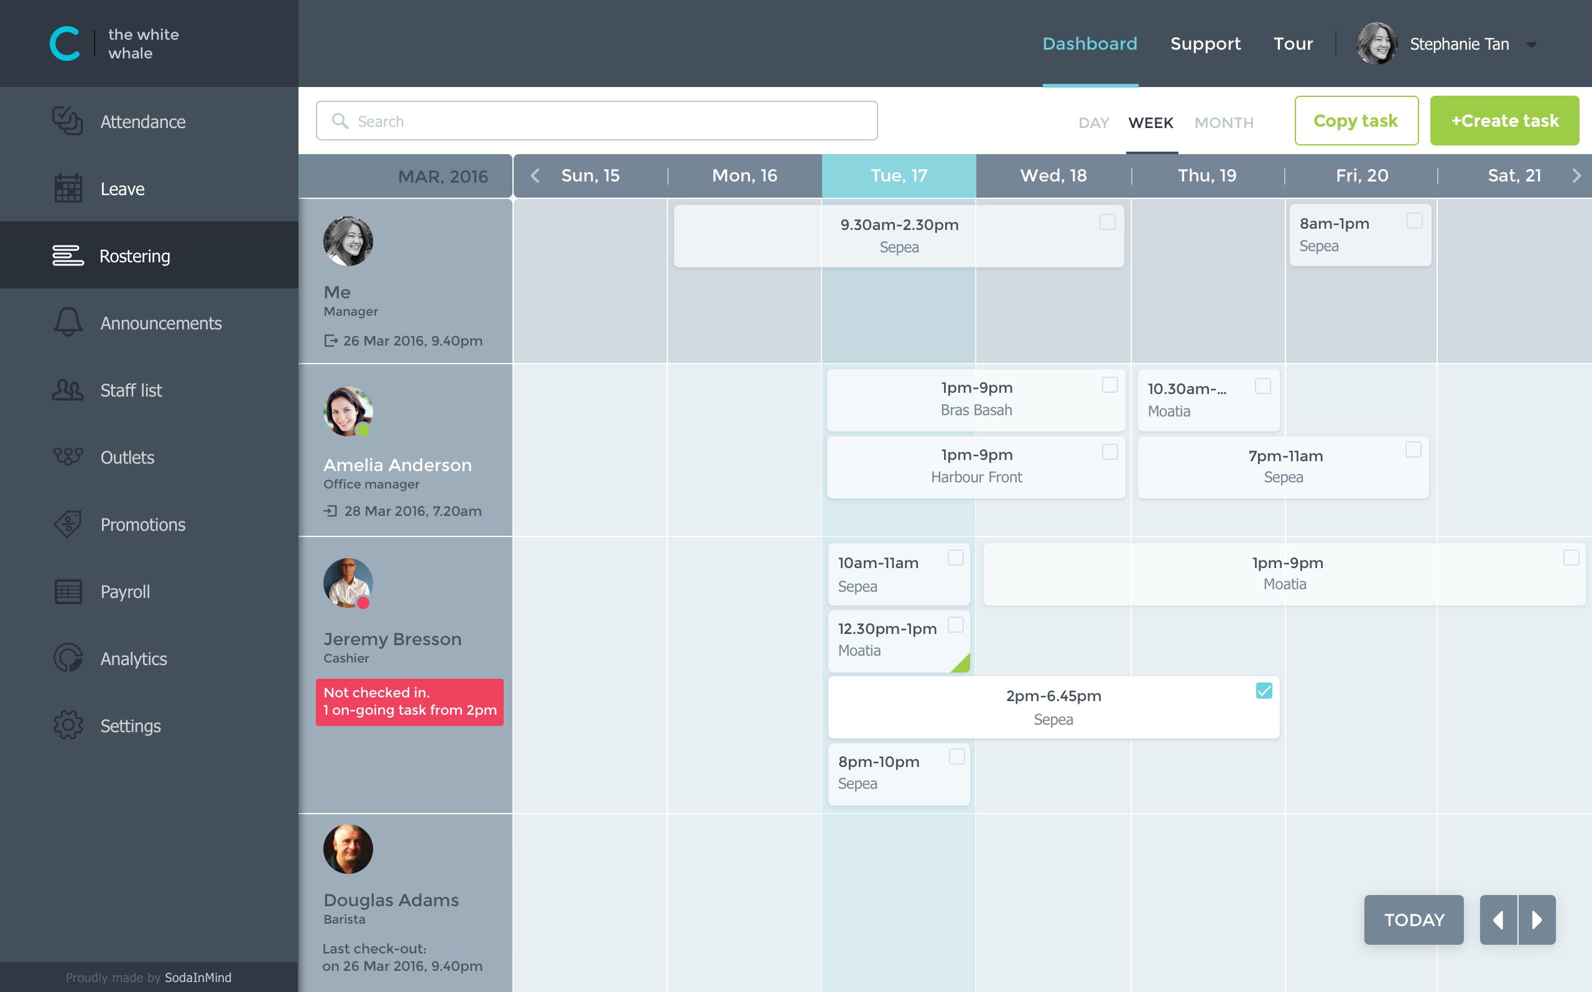Open Payroll icon in sidebar

(68, 592)
